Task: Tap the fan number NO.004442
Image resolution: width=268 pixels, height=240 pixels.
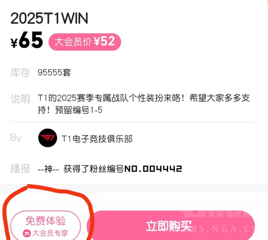Action: point(153,169)
